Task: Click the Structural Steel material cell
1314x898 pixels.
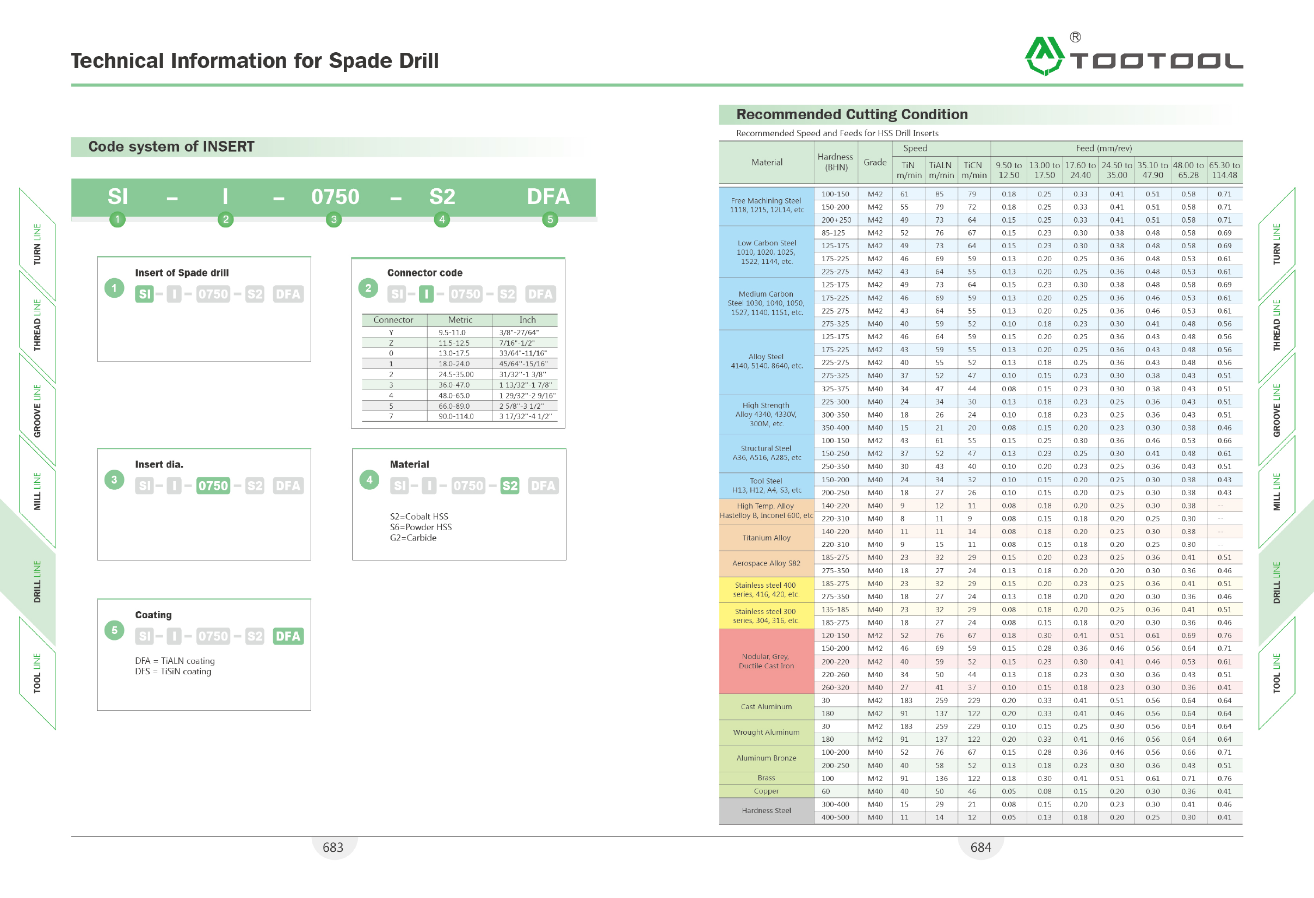Action: pos(767,453)
